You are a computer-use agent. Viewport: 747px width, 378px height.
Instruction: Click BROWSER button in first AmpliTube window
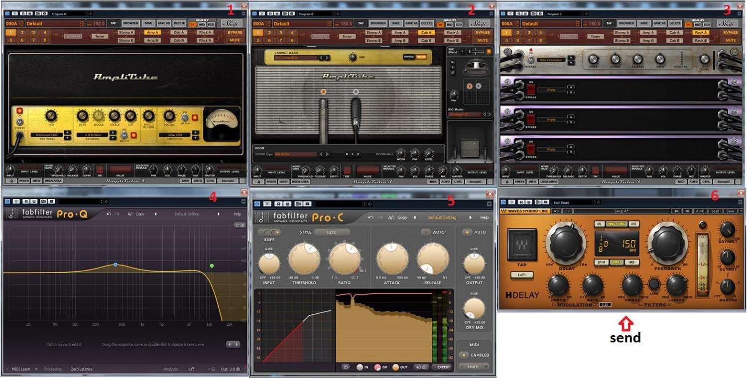click(x=130, y=23)
